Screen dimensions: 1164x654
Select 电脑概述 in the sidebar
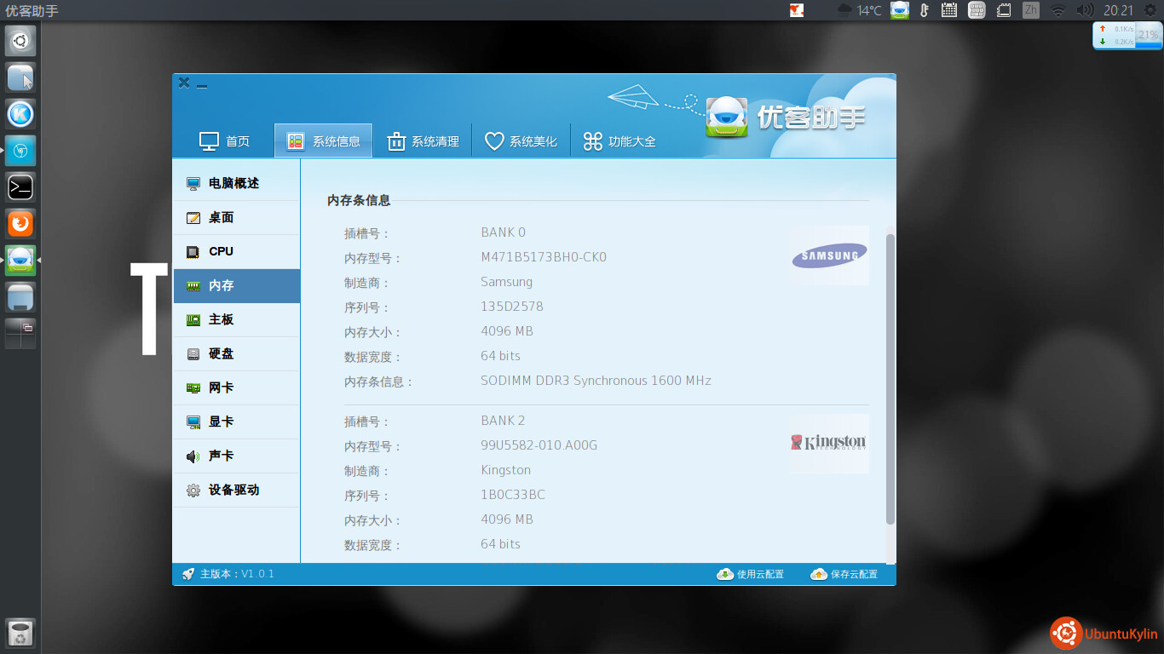point(233,183)
